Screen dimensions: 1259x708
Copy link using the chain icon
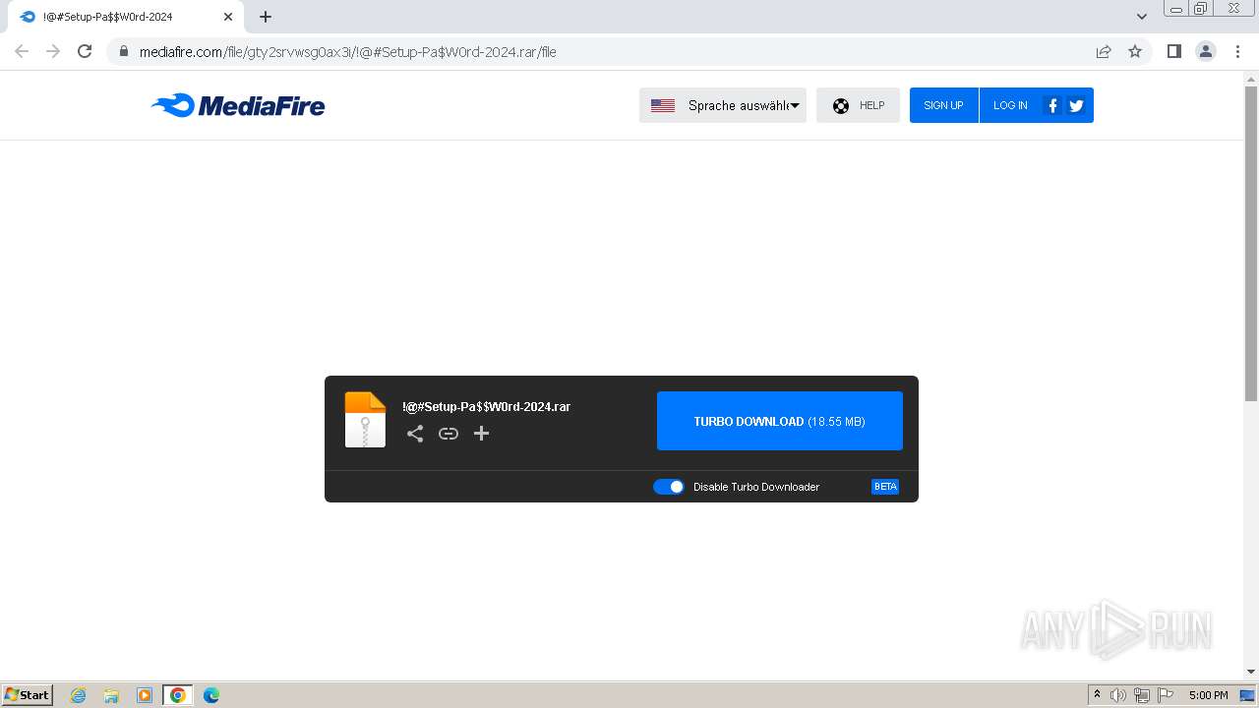[x=449, y=434]
